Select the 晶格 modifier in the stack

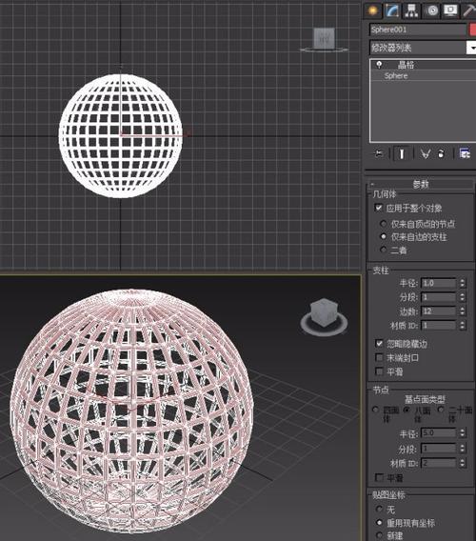406,65
